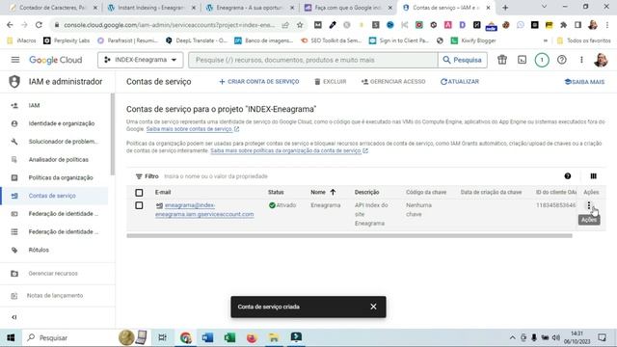
Task: Bookmark this page with the star icon
Action: 300,25
